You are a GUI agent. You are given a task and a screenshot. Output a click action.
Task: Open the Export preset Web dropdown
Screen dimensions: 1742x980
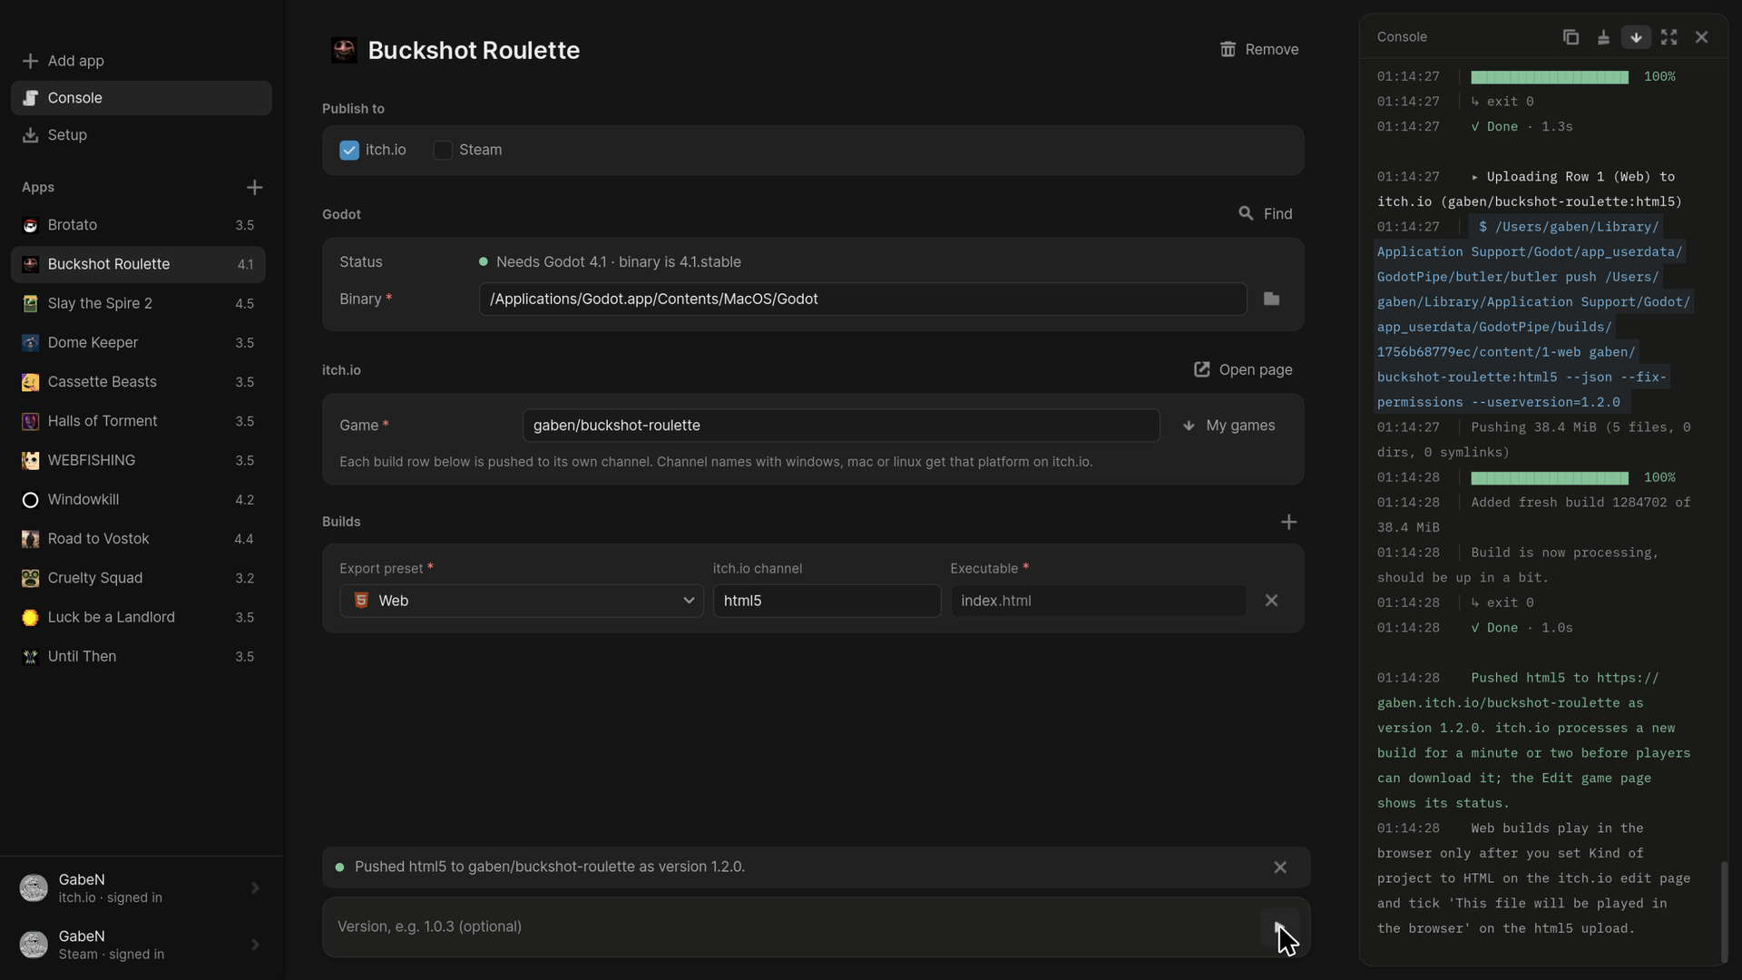coord(522,601)
